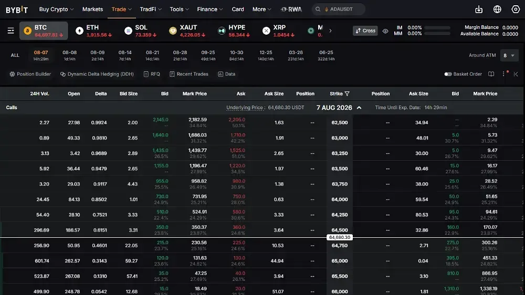
Task: Open the hamburger menu beside BTC
Action: [x=10, y=31]
